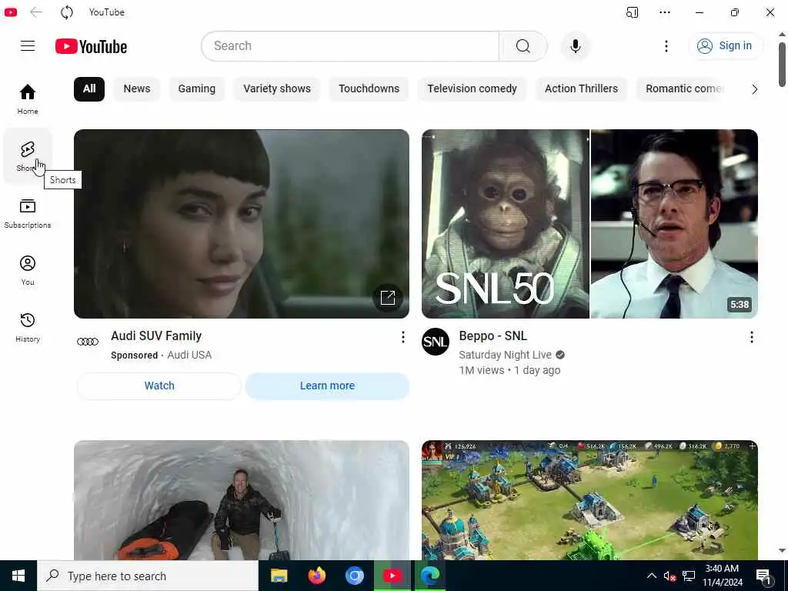Open the more options menu for the Beppo - SNL video

[751, 337]
